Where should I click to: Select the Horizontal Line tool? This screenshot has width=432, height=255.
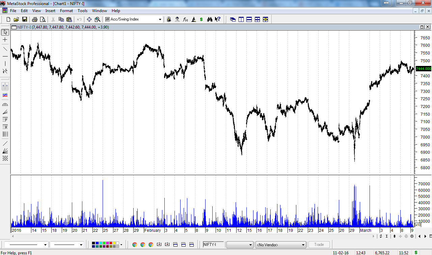[5, 57]
